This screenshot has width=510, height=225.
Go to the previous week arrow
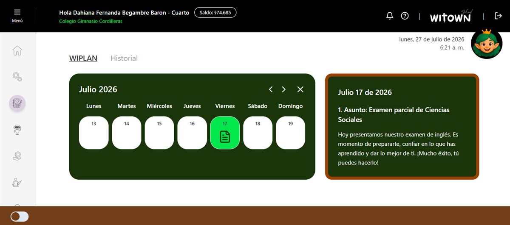coord(271,89)
